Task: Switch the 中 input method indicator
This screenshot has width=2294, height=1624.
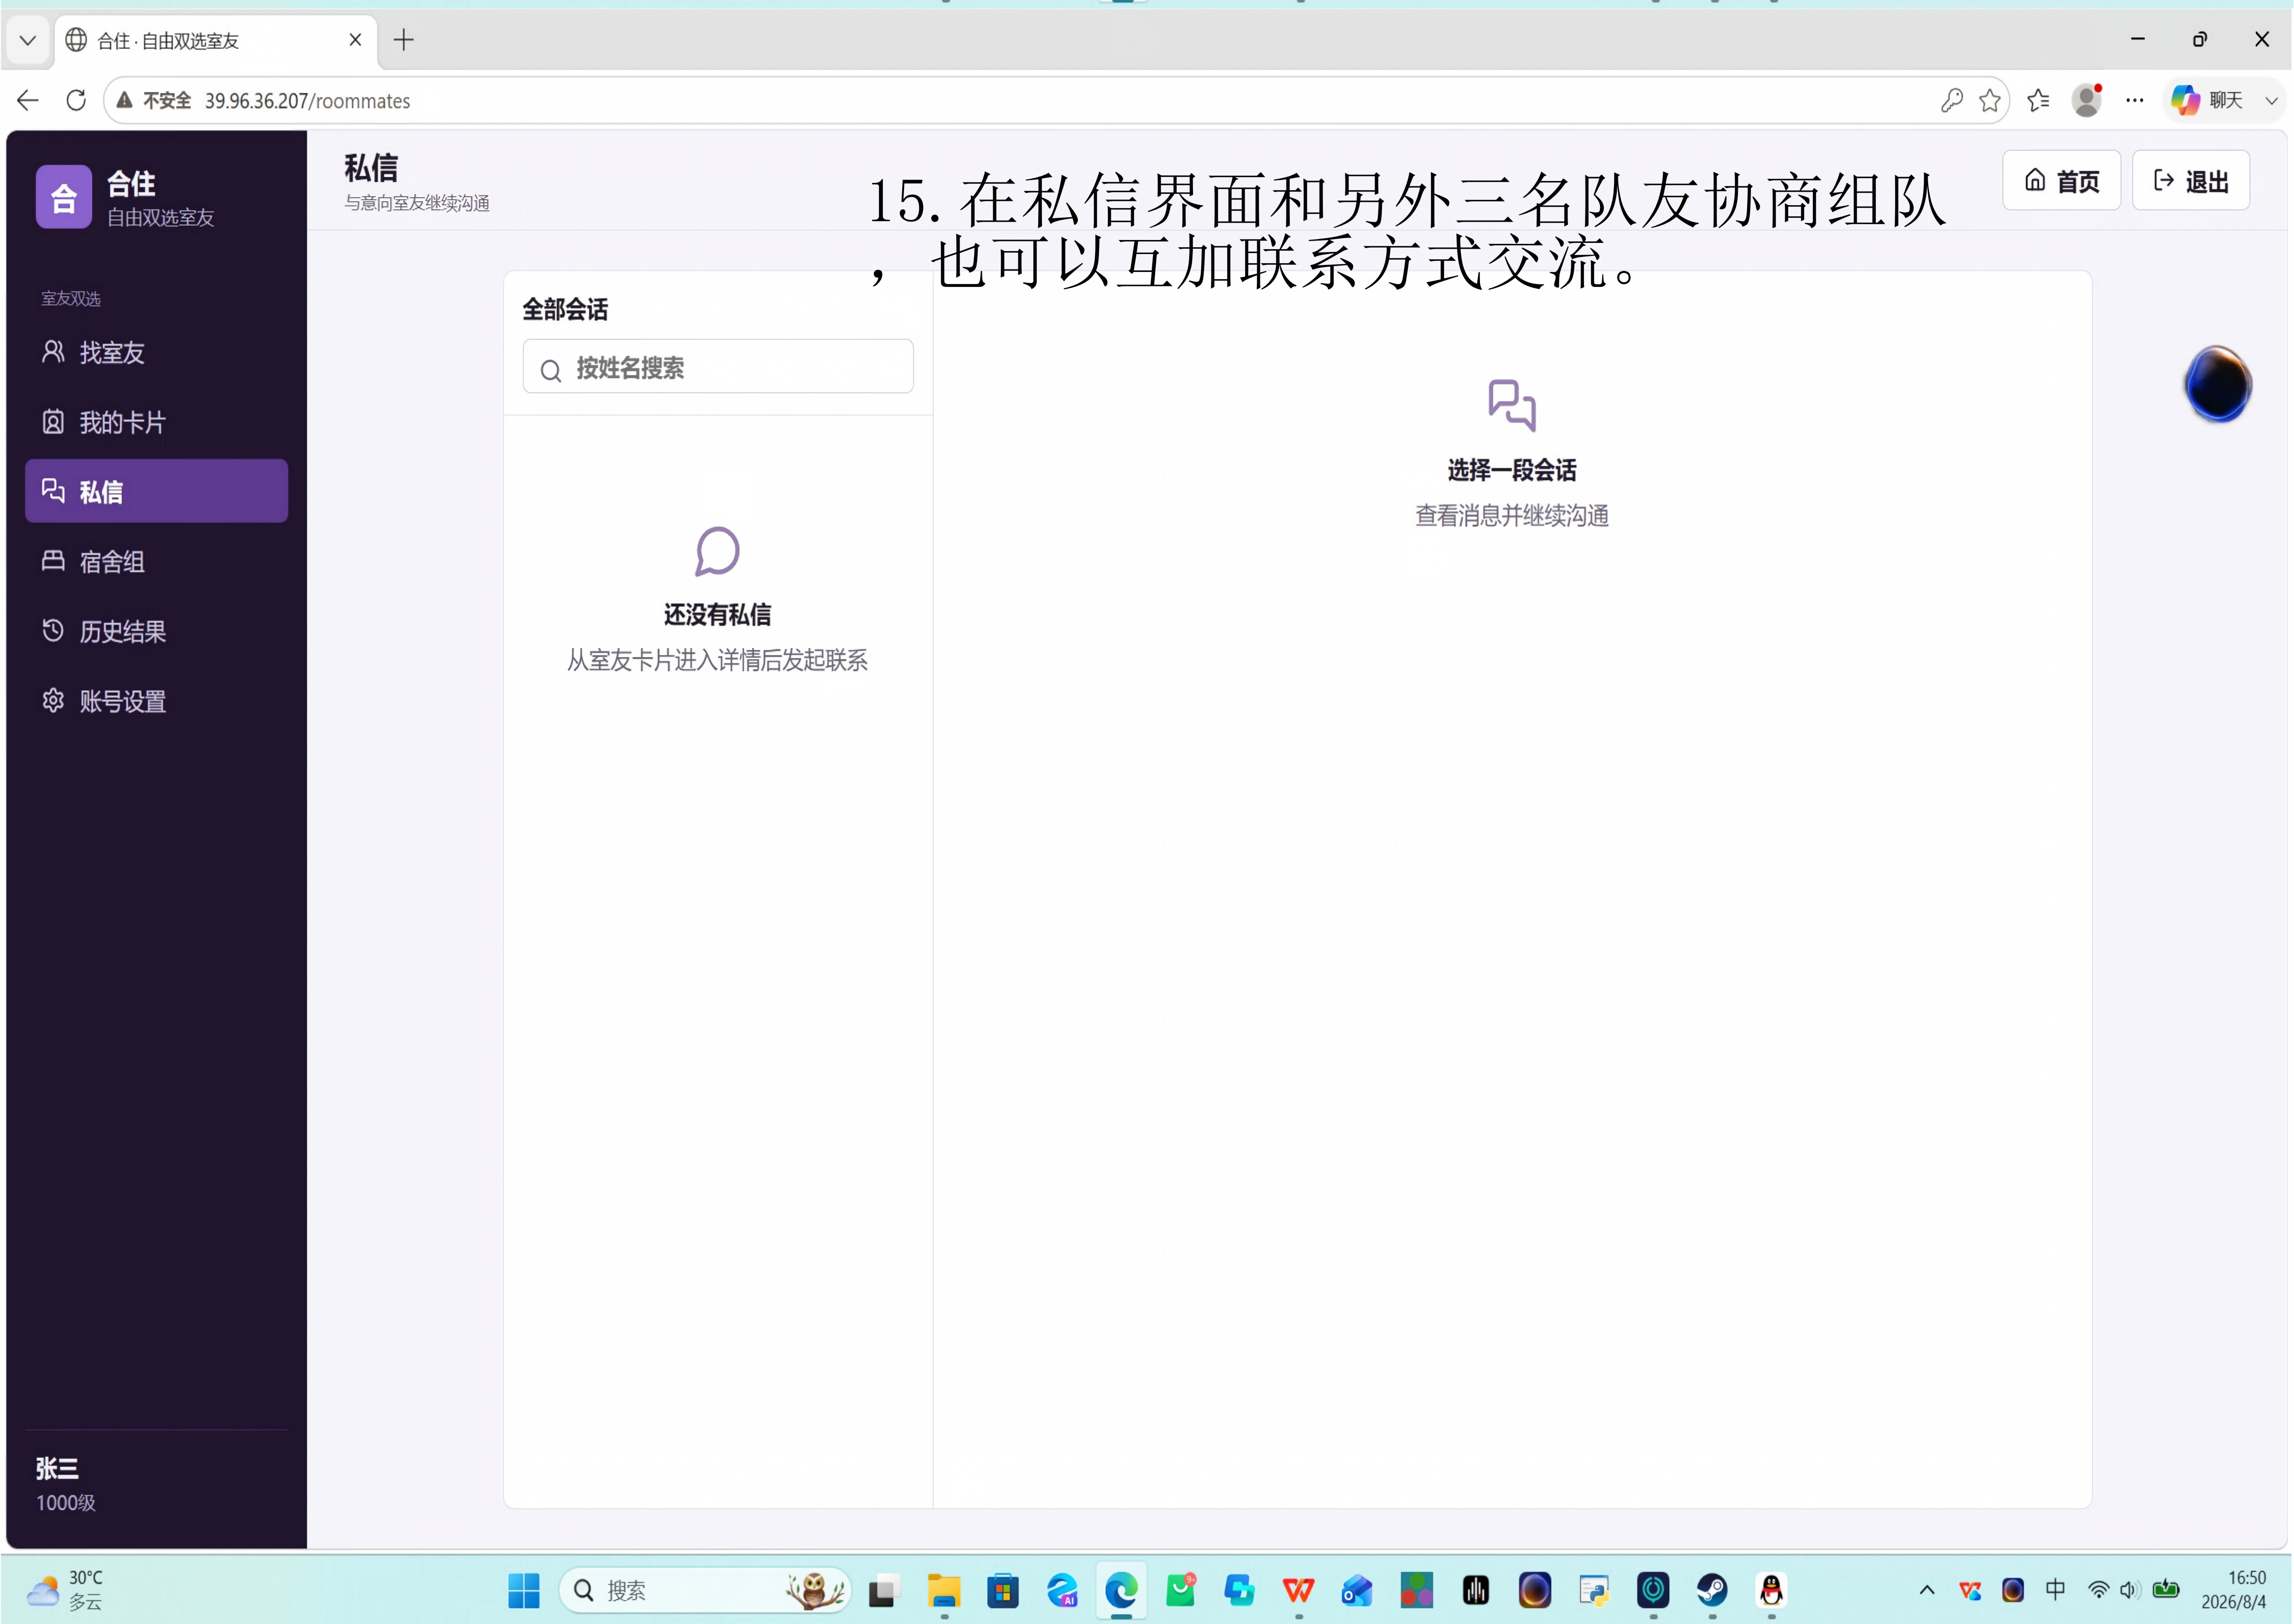Action: point(2055,1589)
